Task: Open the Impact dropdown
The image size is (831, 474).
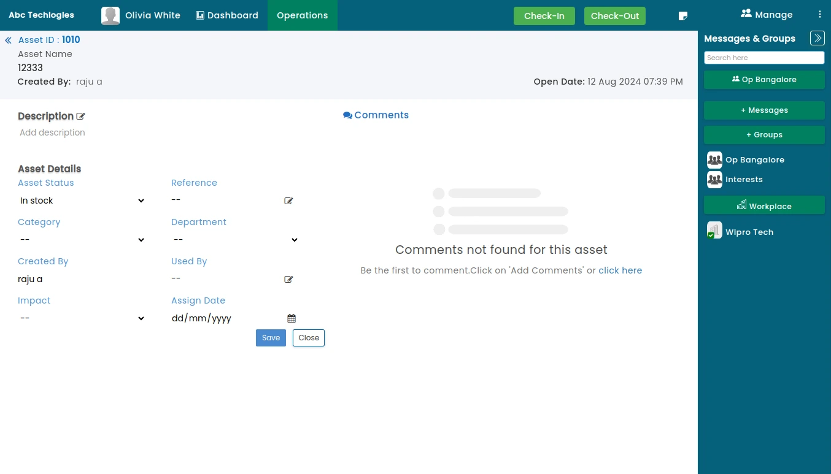Action: 82,318
